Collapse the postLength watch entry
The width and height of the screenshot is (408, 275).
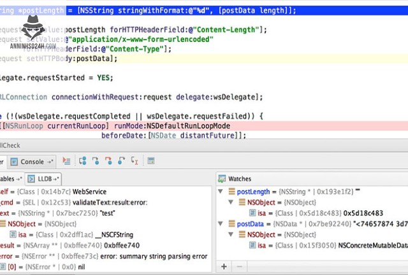(x=221, y=192)
